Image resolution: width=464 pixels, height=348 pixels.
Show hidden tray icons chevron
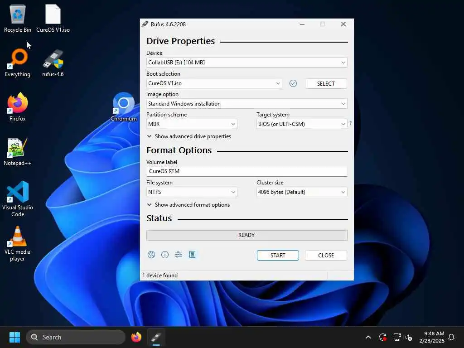(368, 337)
